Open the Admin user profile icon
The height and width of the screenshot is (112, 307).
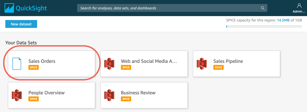coord(299,6)
